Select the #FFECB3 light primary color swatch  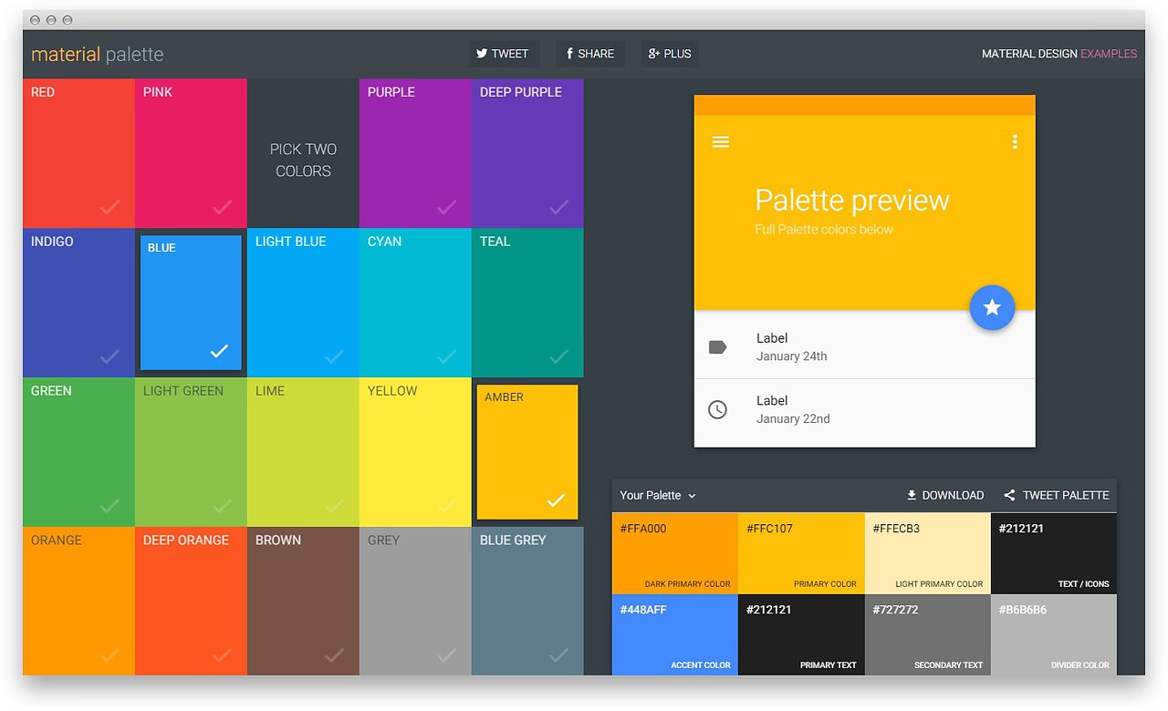(928, 553)
